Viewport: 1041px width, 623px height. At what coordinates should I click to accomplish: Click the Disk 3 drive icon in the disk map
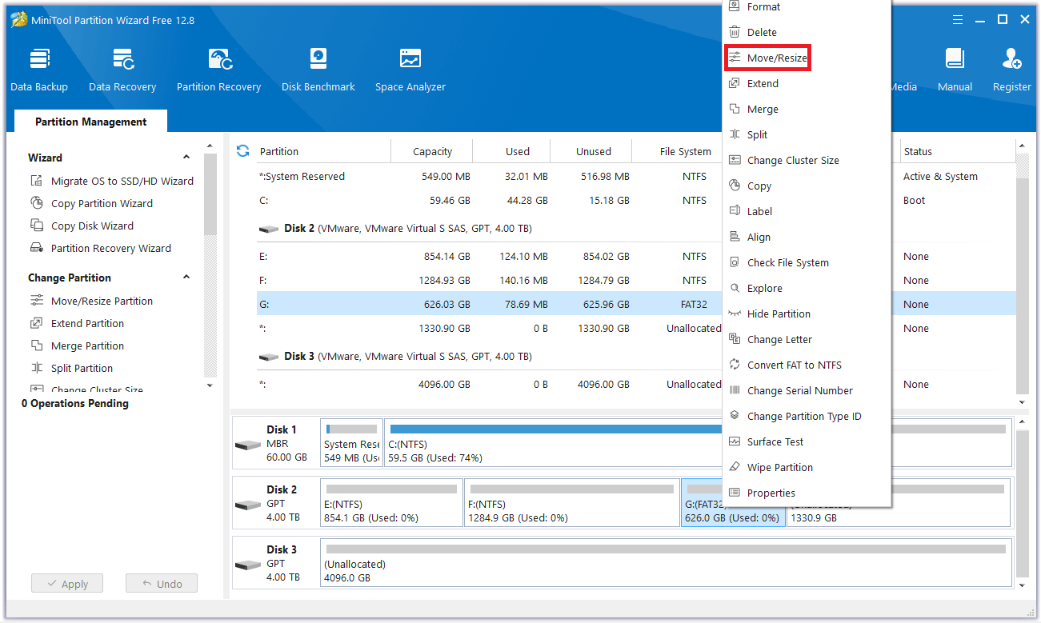[x=247, y=565]
